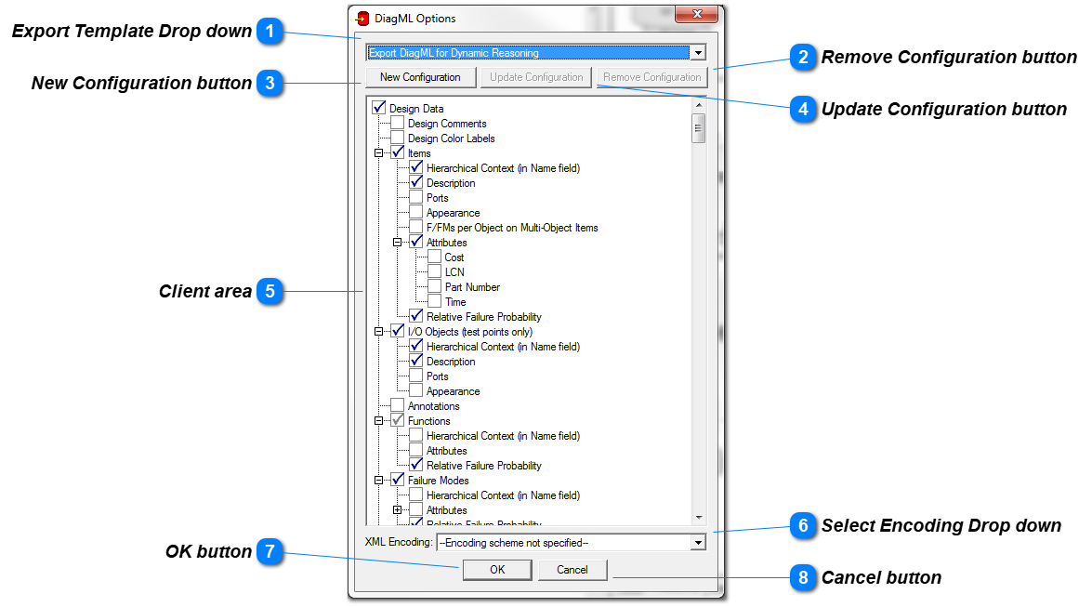The width and height of the screenshot is (1092, 607).
Task: Select the 'Design Color Labels' tree label
Action: tap(452, 139)
